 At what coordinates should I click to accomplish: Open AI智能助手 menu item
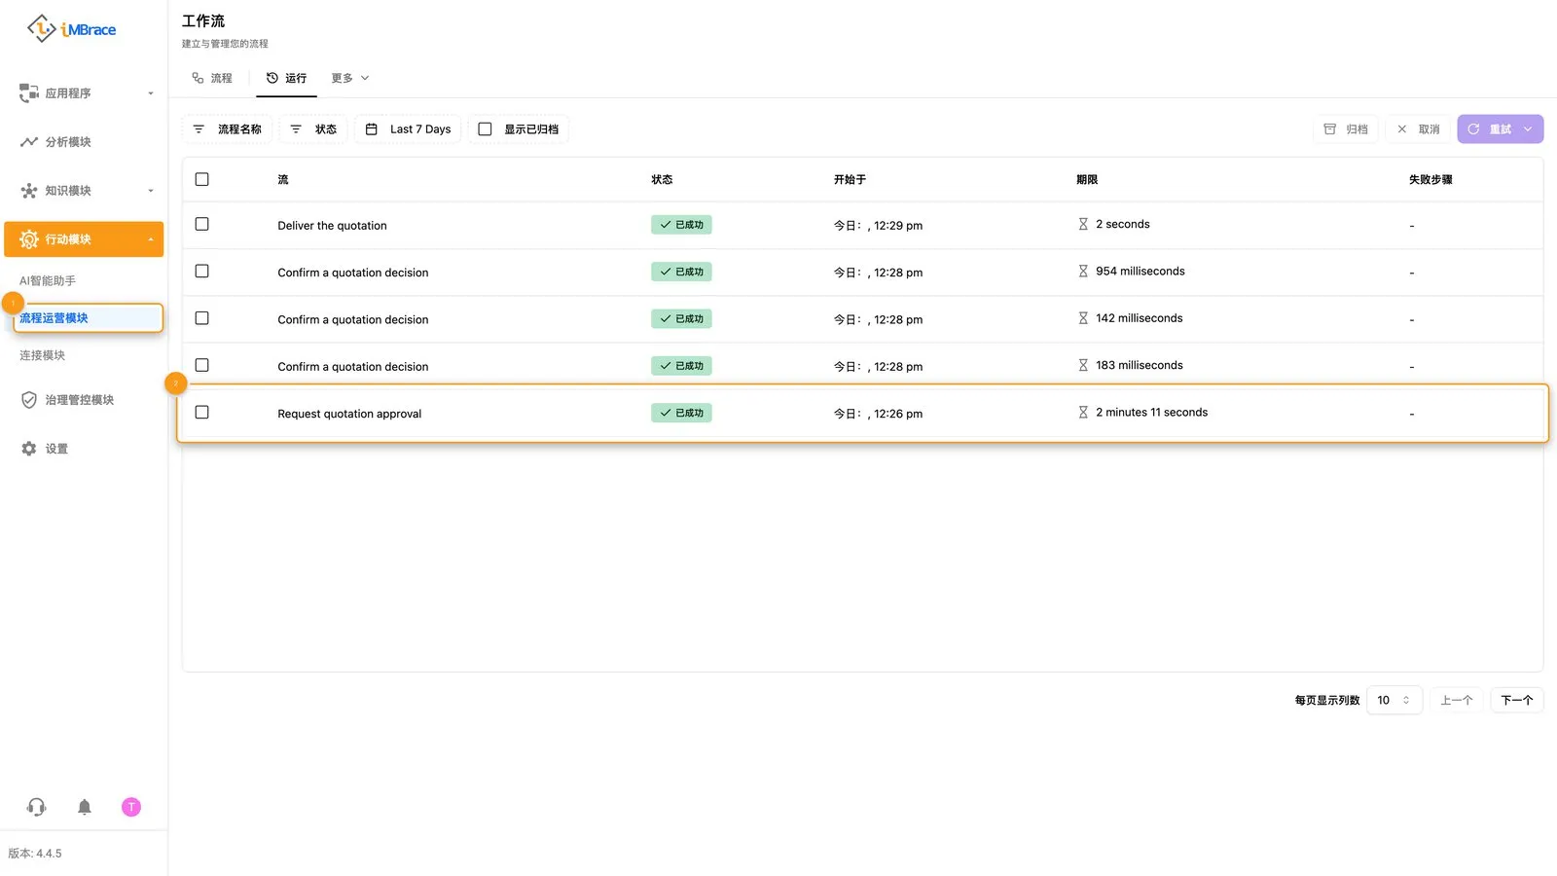(48, 280)
